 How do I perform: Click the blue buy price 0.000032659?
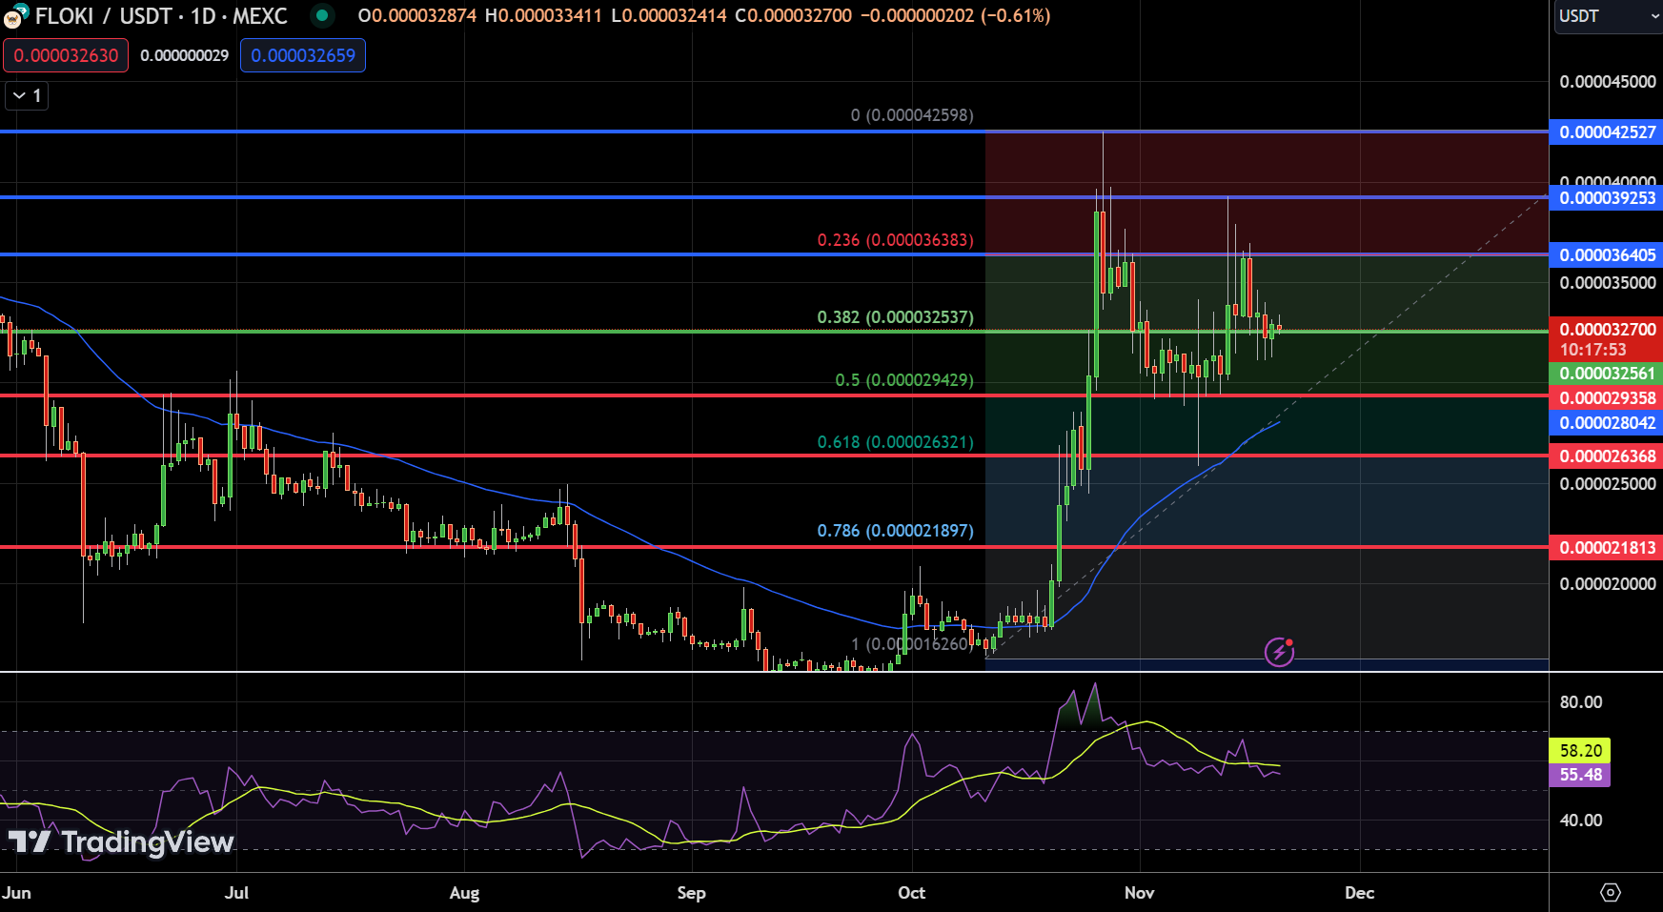[303, 55]
